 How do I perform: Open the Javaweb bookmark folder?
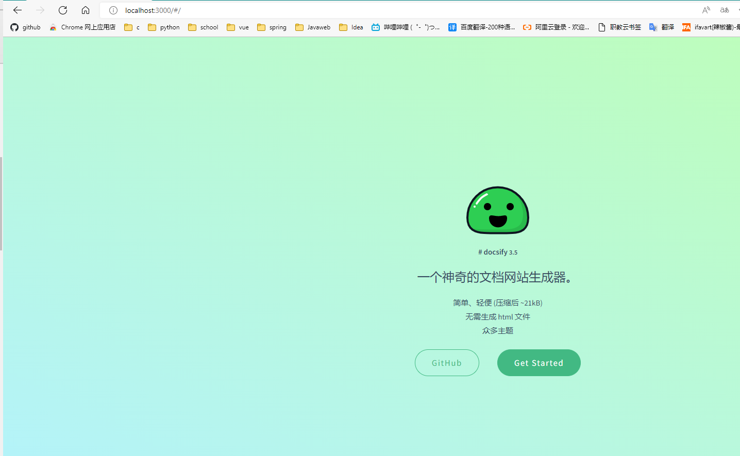(x=313, y=27)
